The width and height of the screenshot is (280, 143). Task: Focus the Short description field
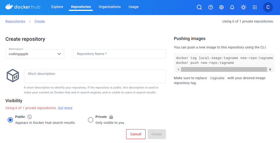[x=95, y=76]
